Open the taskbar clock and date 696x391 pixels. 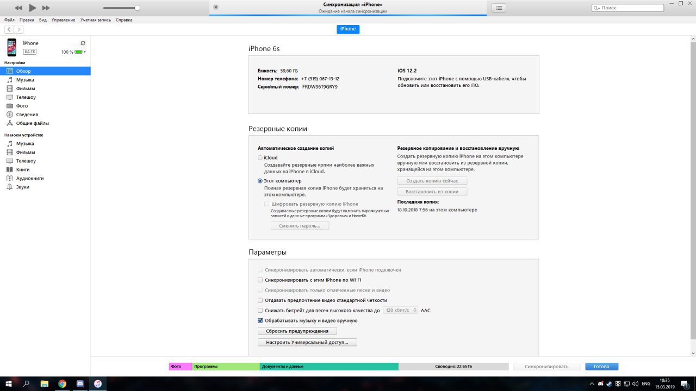[664, 383]
